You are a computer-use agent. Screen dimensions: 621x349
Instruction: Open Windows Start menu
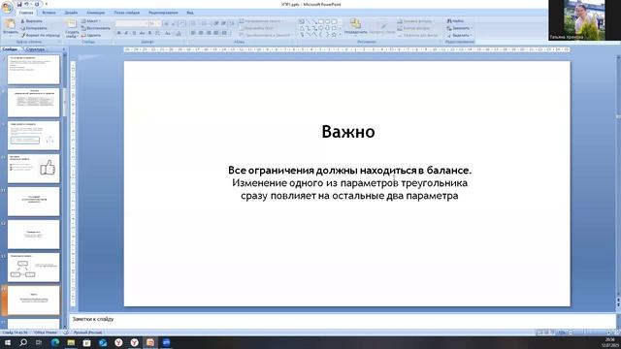8,342
